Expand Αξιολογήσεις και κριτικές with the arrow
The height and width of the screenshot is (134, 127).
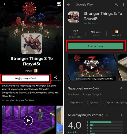[121, 115]
